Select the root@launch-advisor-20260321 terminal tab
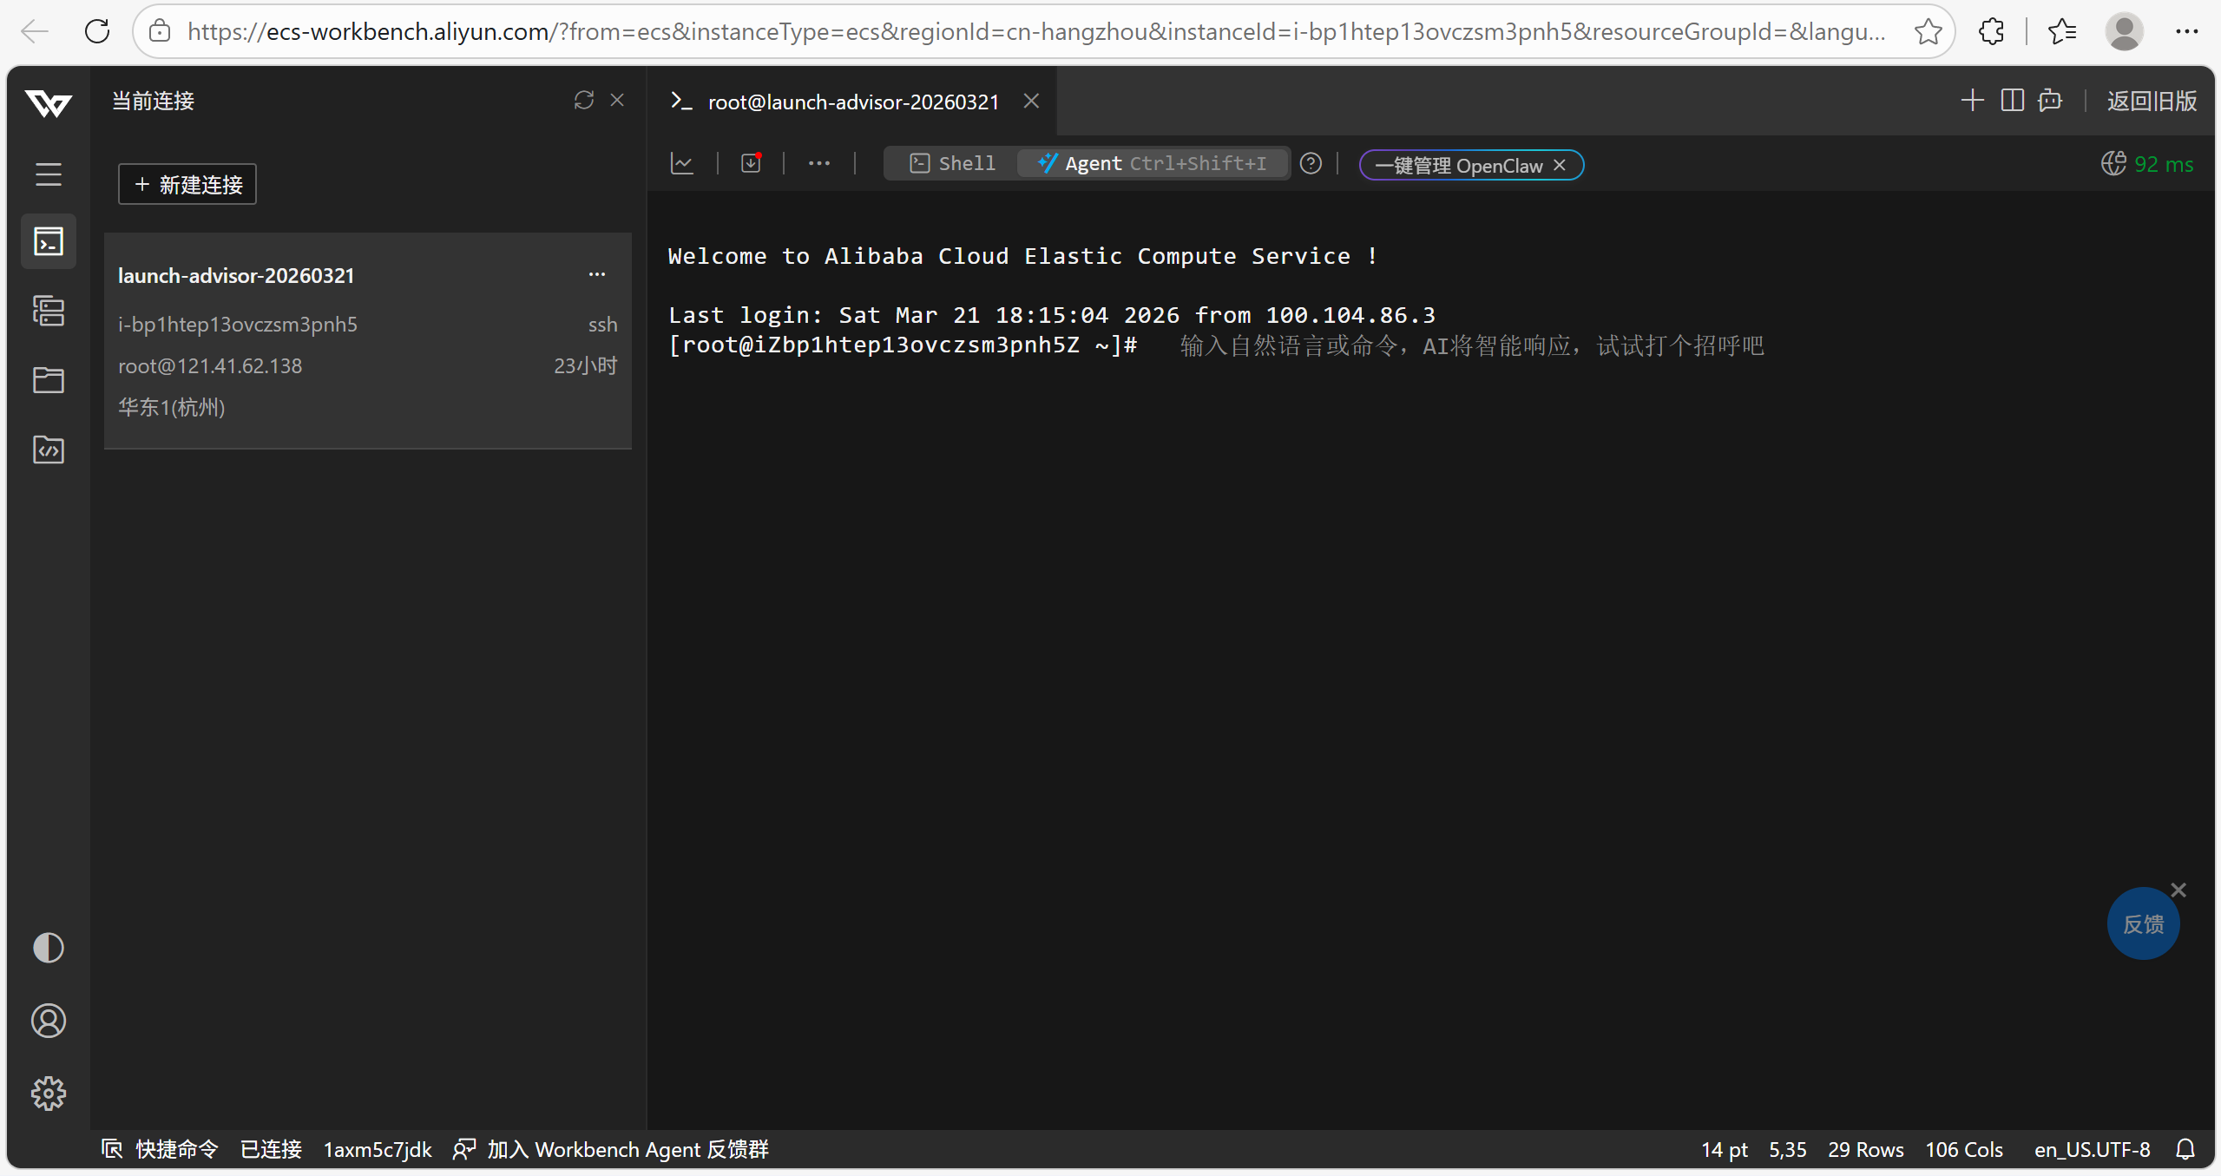Viewport: 2221px width, 1176px height. click(x=852, y=102)
